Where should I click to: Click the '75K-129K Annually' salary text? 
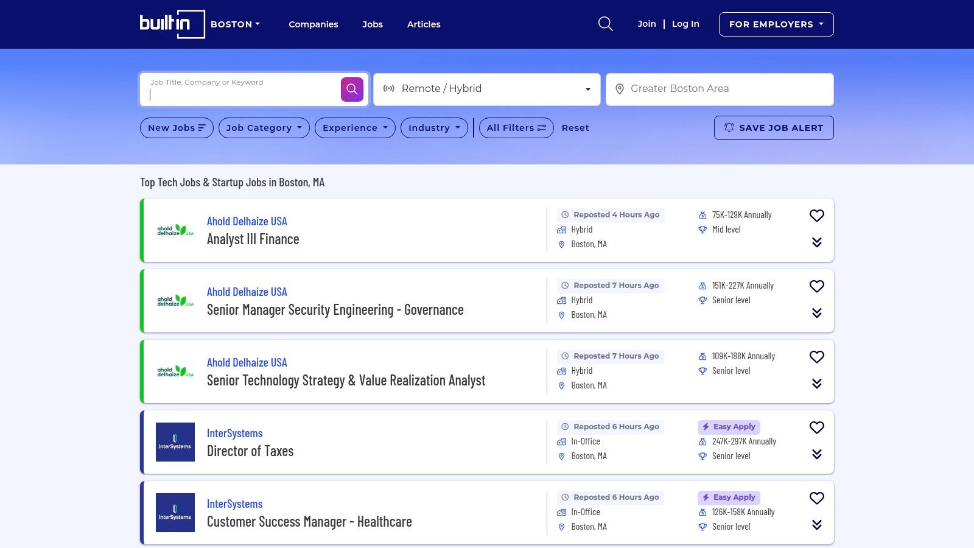coord(741,215)
